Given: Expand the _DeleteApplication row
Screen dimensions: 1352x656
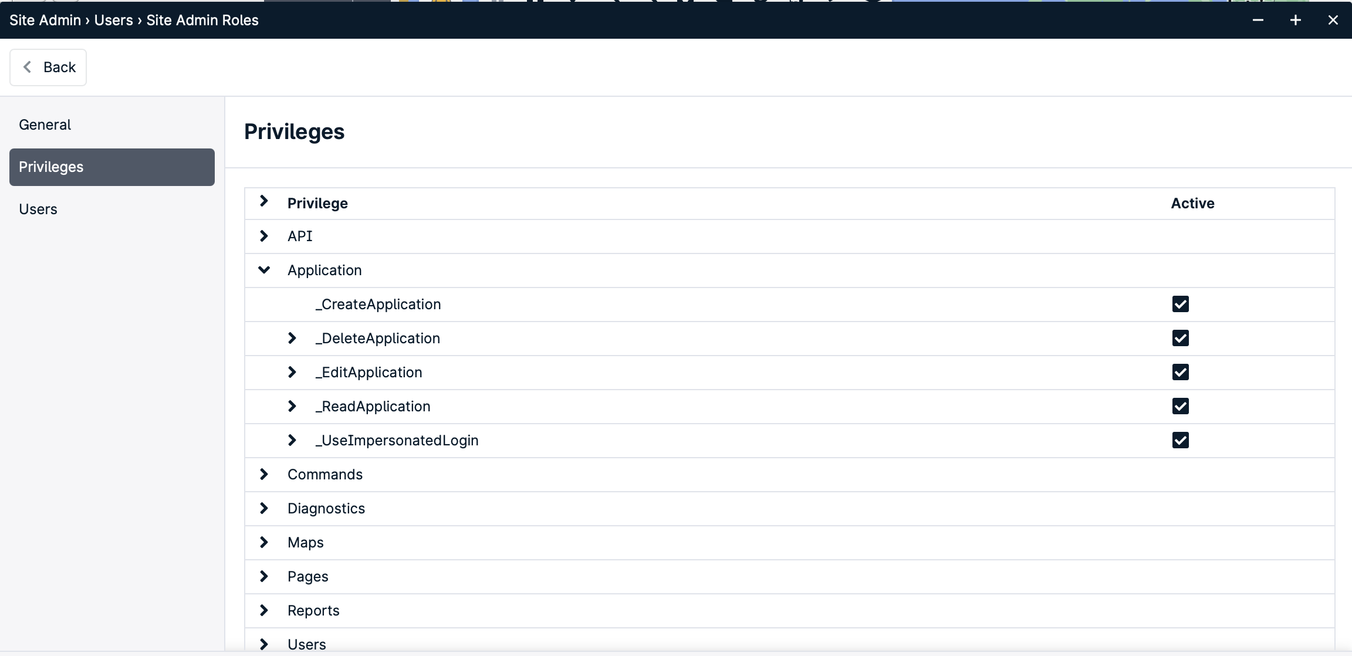Looking at the screenshot, I should click(x=292, y=338).
